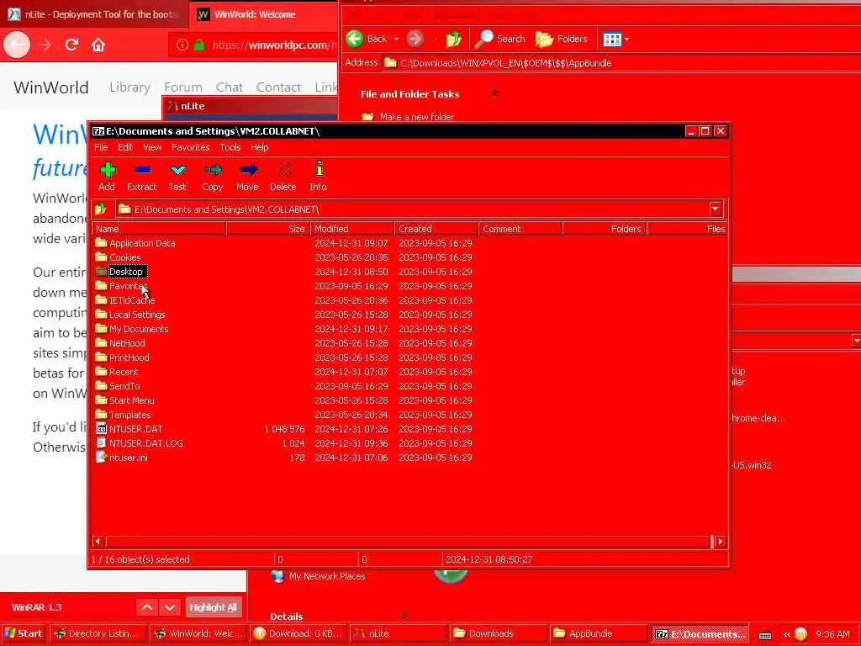
Task: Click the WinWorld Contact link
Action: coord(278,87)
